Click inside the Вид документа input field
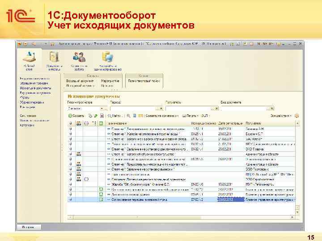322x241 pixels. coord(244,108)
